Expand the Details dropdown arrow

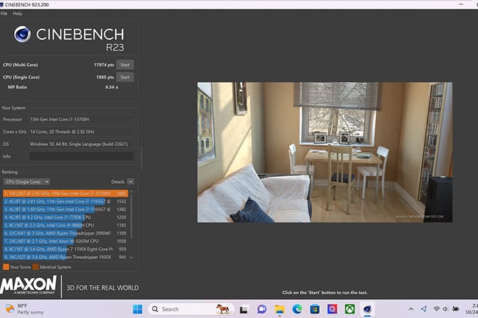[x=131, y=182]
